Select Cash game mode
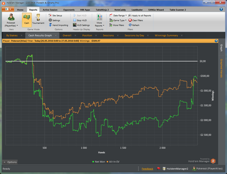 (x=27, y=20)
